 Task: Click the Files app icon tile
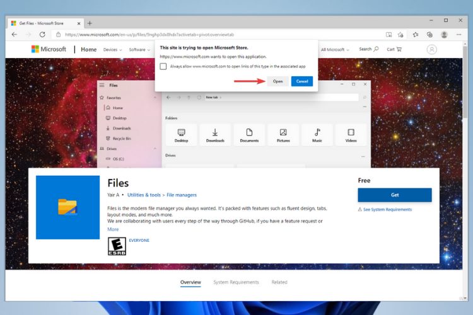click(67, 207)
